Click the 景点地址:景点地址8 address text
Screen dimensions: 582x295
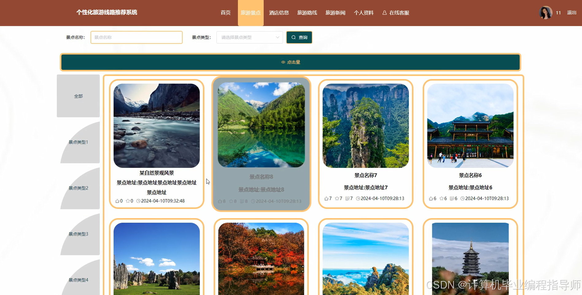pos(261,190)
